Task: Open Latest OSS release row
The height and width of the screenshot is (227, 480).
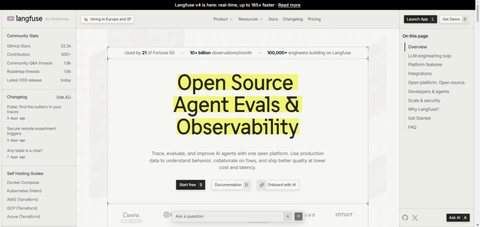Action: pyautogui.click(x=39, y=80)
